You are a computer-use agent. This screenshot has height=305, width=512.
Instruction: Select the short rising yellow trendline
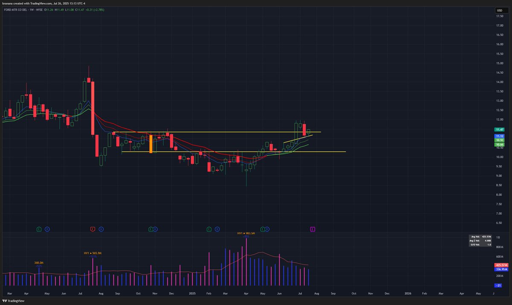[298, 139]
